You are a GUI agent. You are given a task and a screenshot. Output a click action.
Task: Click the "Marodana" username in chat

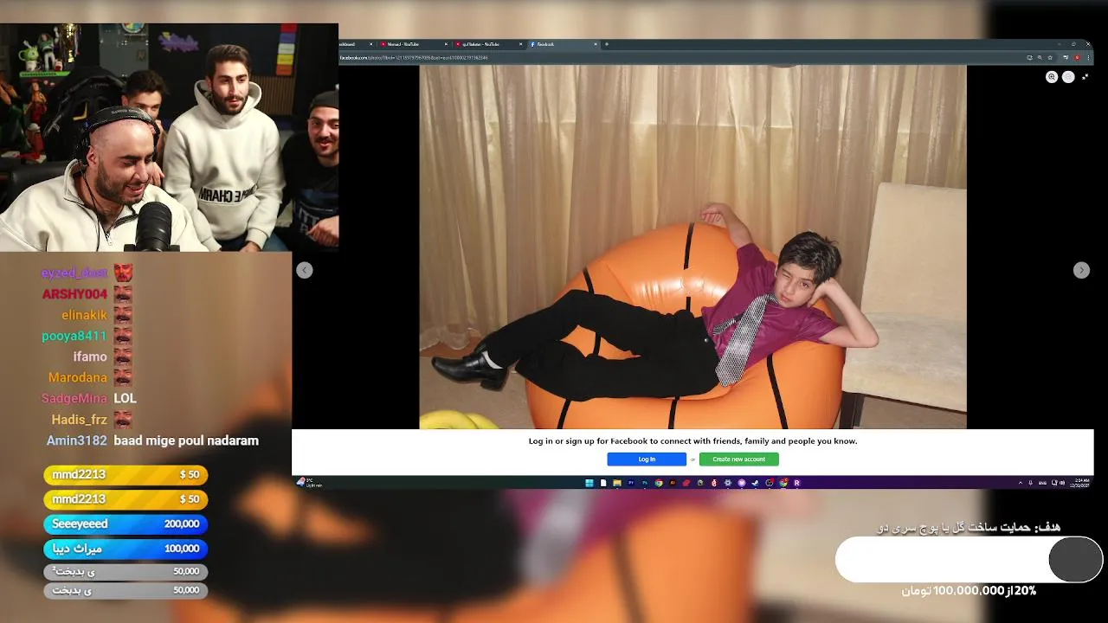(78, 377)
